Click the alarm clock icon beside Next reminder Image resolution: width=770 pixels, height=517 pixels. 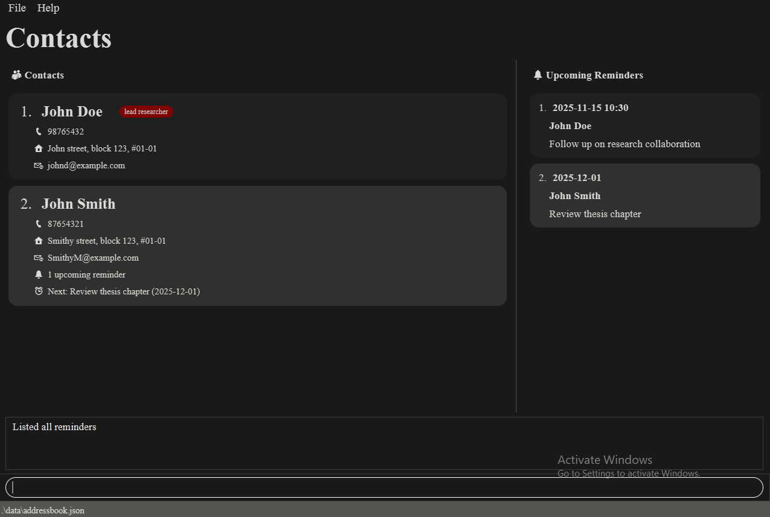(x=39, y=291)
